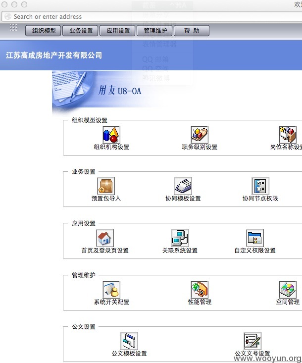This screenshot has width=302, height=363.
Task: Open 关联系统设置 computers icon
Action: [x=180, y=238]
